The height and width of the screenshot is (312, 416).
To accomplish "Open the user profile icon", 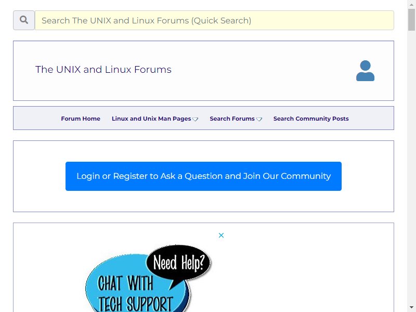I will pyautogui.click(x=365, y=71).
